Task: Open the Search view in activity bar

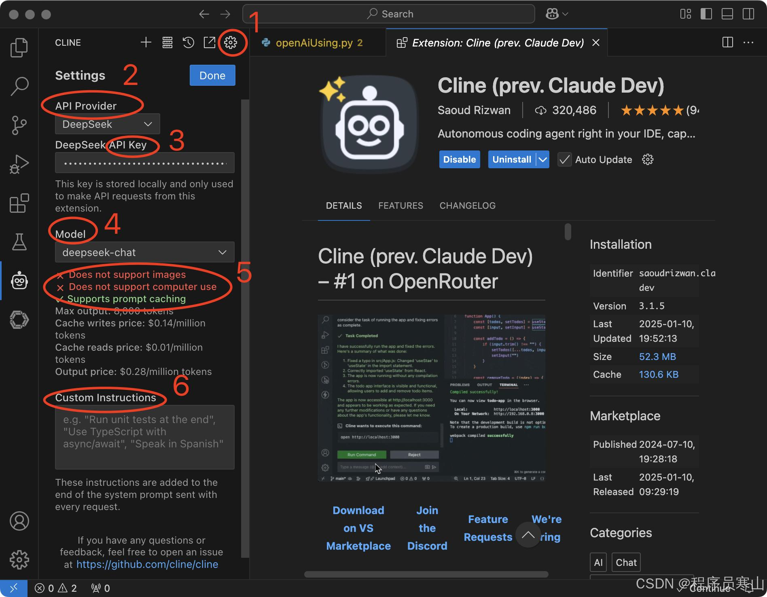Action: point(19,86)
